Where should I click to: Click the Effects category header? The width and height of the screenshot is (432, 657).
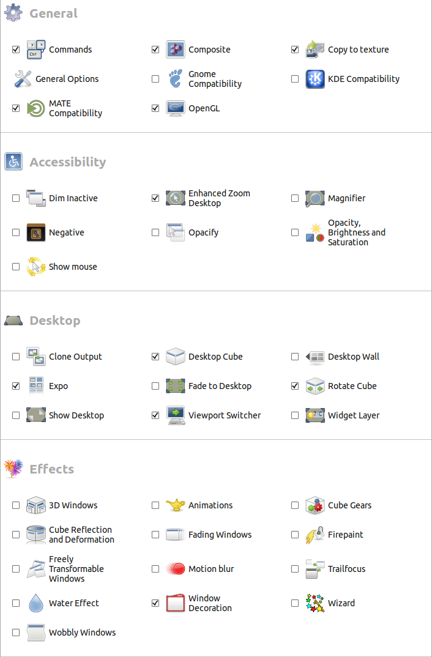point(52,469)
